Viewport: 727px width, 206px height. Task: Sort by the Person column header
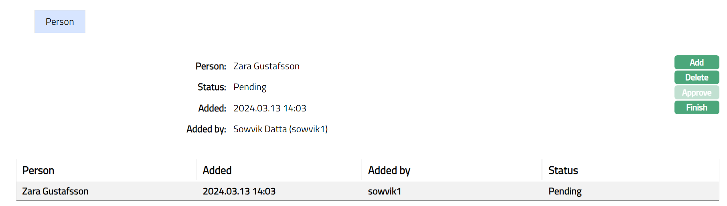tap(38, 170)
